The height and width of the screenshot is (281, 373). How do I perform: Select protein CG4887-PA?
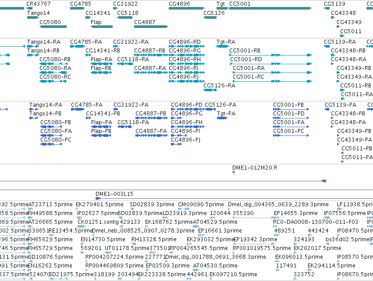[151, 131]
